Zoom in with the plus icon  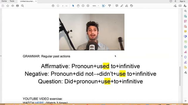[88, 6]
